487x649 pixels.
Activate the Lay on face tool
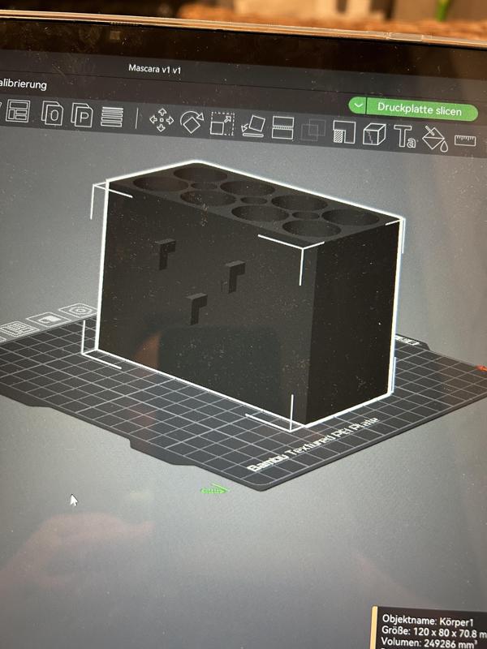tap(252, 127)
